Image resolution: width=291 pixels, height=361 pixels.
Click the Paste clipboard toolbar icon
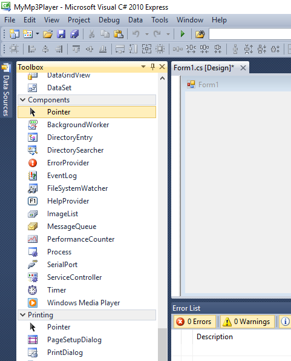[119, 34]
